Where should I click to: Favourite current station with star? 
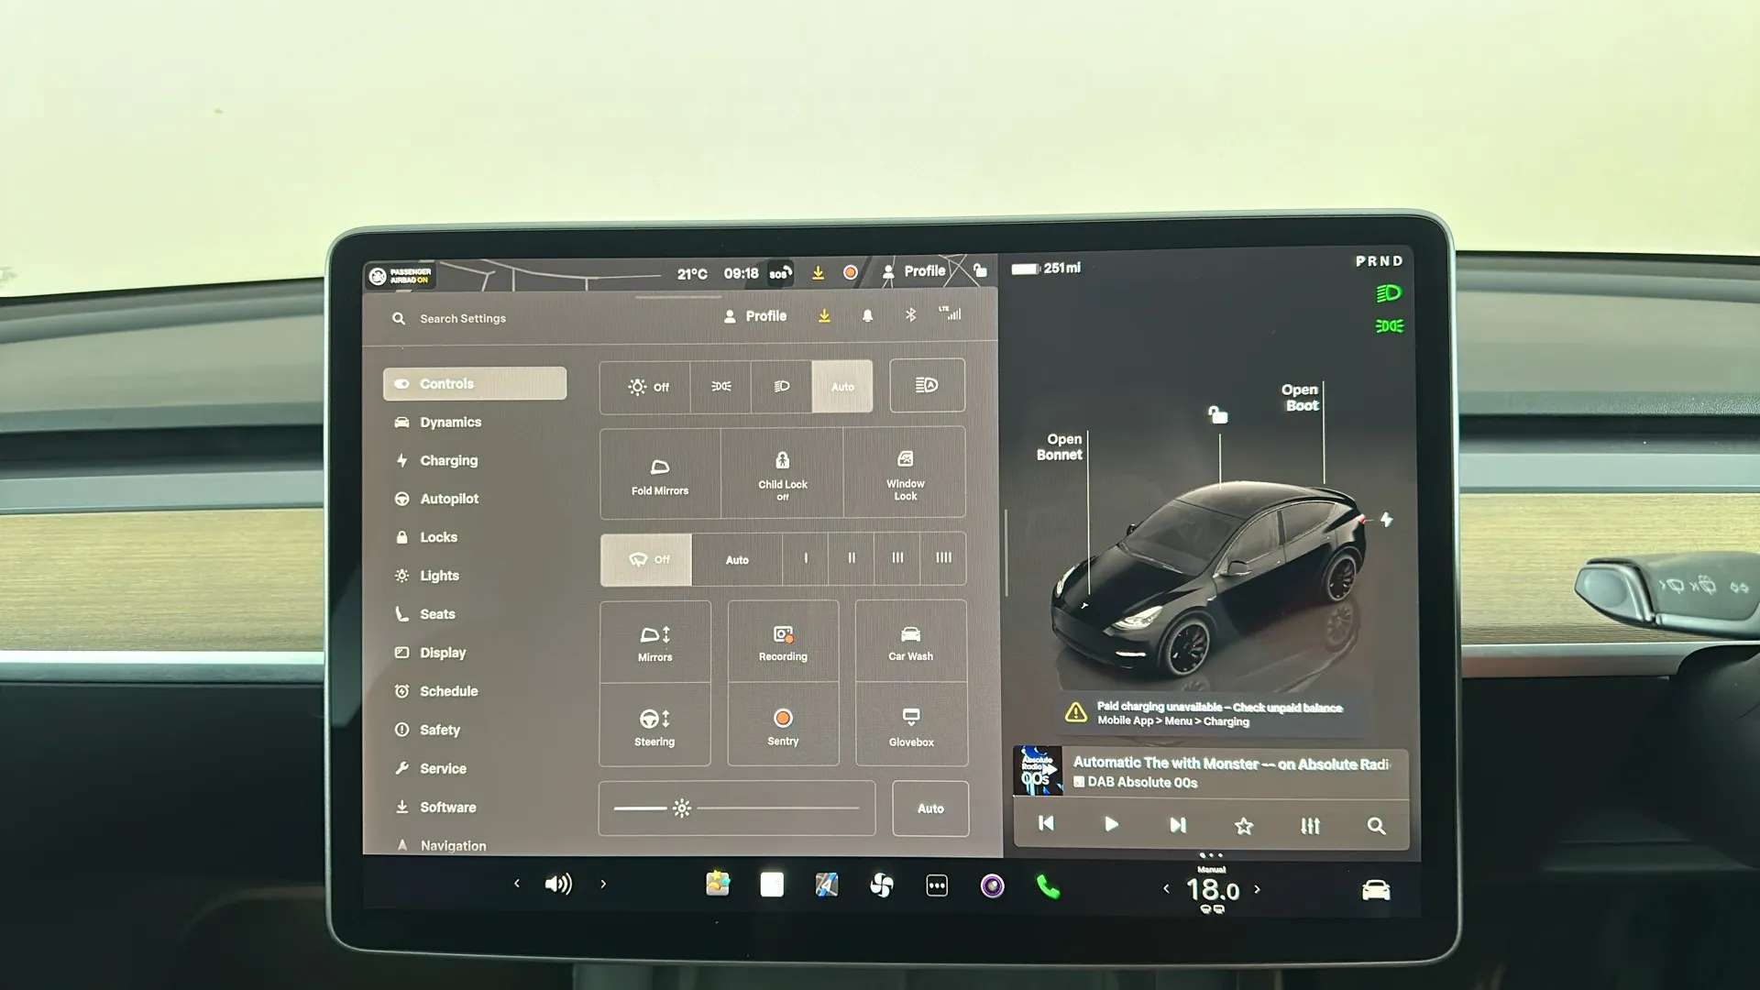pyautogui.click(x=1244, y=826)
